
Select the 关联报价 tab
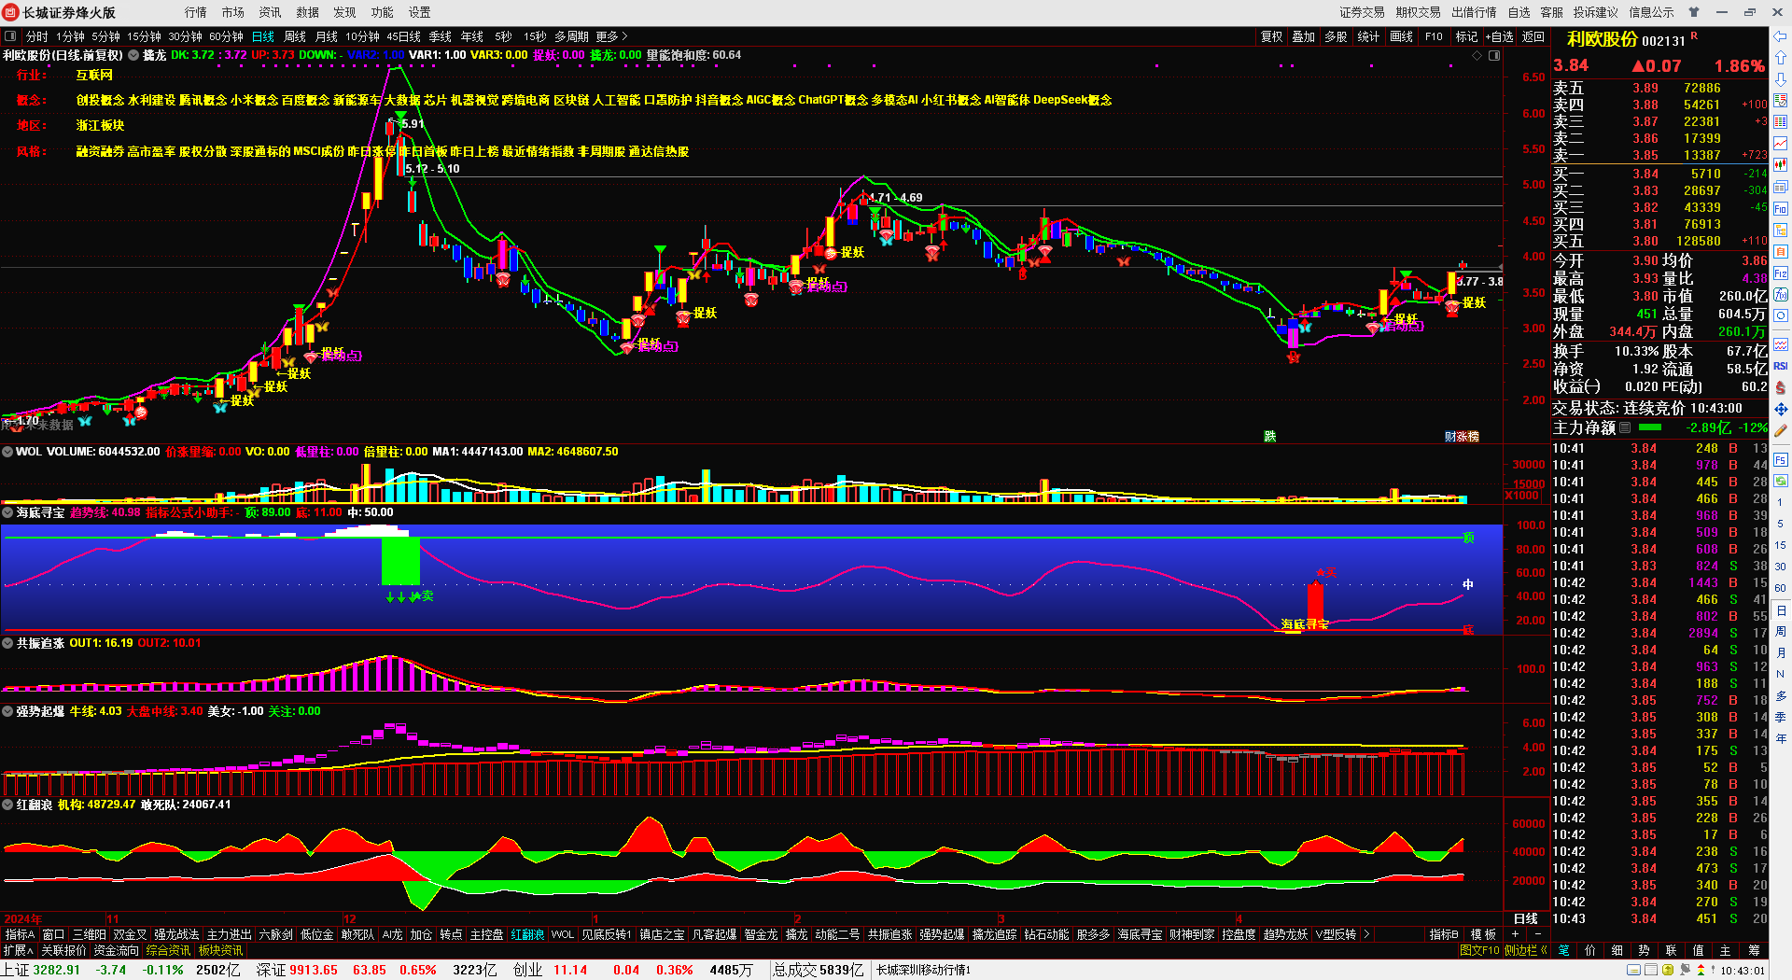[63, 950]
